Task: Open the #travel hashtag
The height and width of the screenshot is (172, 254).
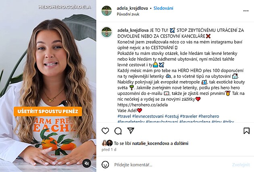Action: tap(124, 116)
